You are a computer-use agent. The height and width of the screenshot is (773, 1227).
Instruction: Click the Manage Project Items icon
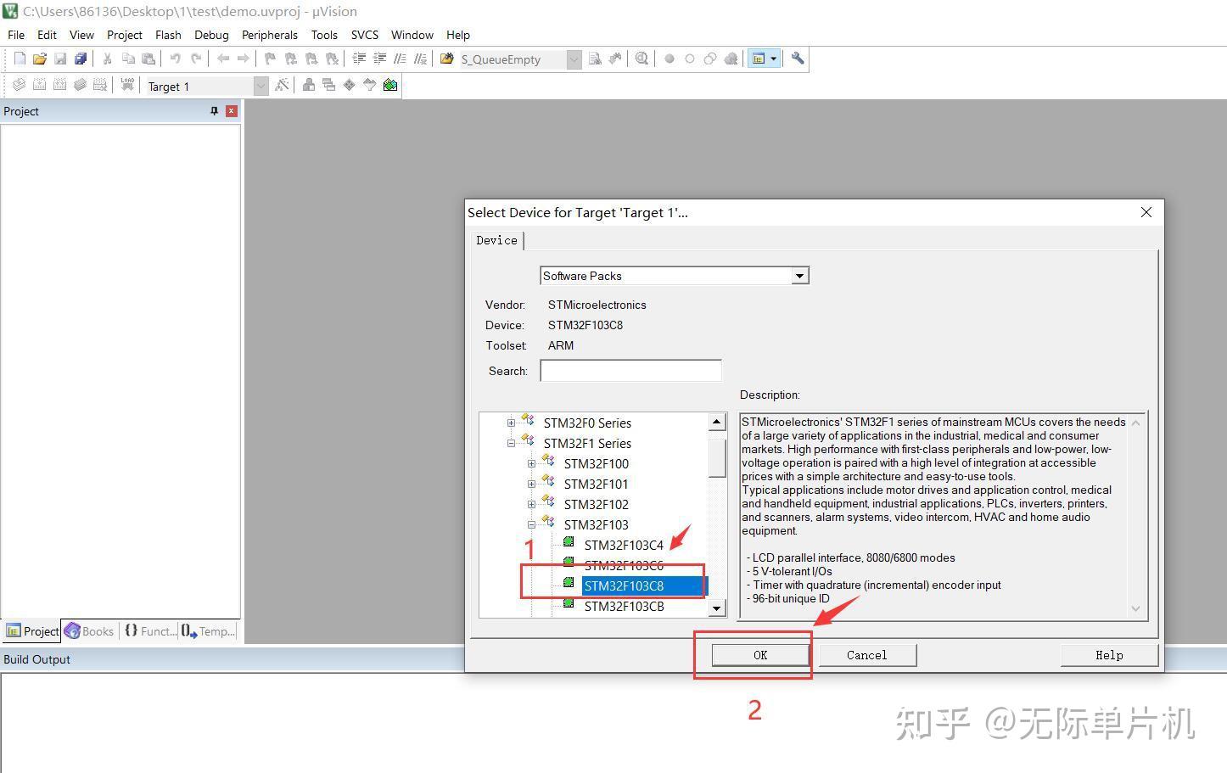(309, 85)
